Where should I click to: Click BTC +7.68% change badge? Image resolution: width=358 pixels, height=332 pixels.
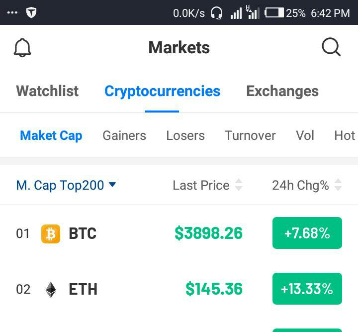307,233
